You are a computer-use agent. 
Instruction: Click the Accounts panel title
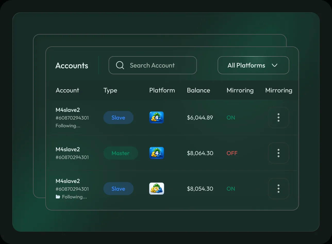(72, 66)
